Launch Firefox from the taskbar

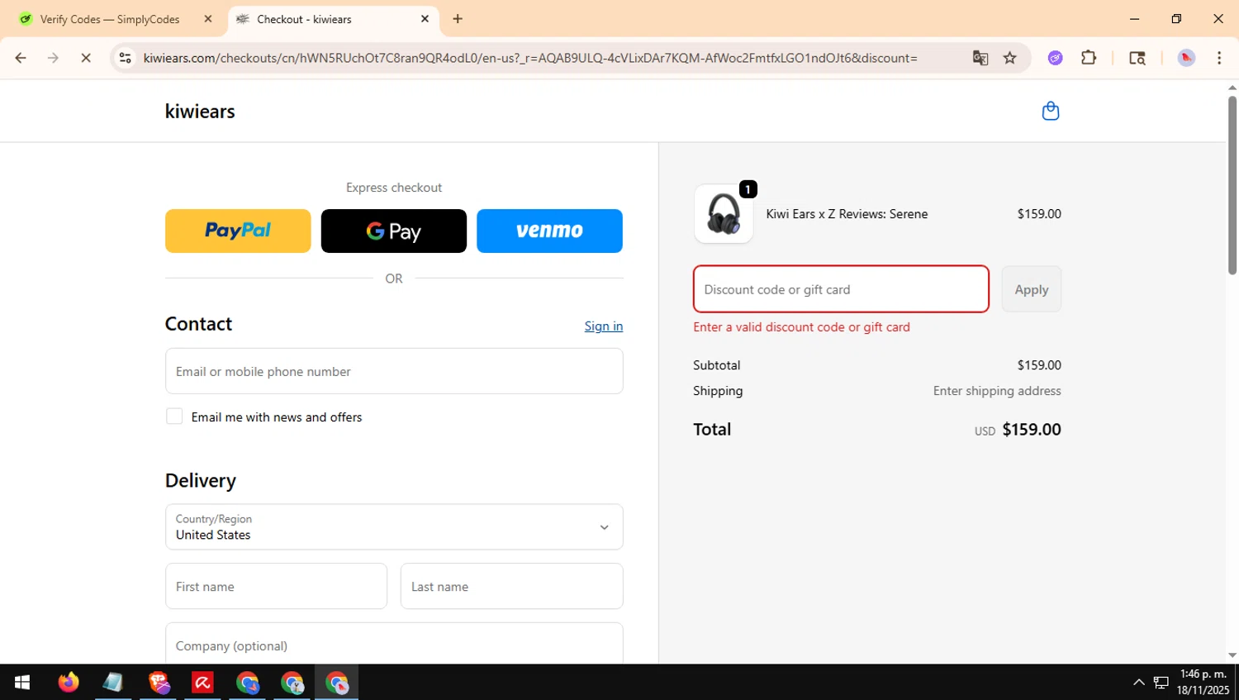69,683
